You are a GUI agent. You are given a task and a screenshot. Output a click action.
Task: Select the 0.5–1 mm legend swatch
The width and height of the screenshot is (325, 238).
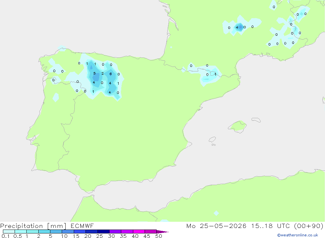click(x=20, y=232)
